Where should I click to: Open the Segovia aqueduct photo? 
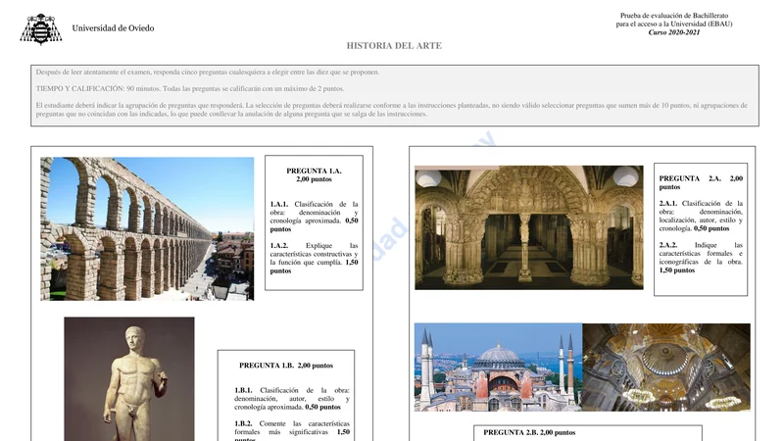tap(147, 228)
